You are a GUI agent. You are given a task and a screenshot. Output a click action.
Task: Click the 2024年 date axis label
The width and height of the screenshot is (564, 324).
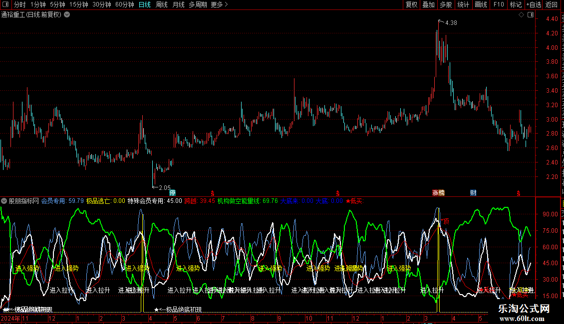tap(10, 318)
